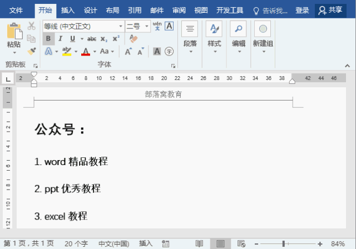Apply superscript formatting

pos(116,39)
